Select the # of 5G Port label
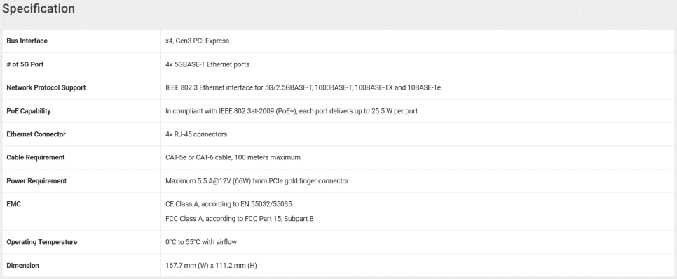This screenshot has width=677, height=279. 25,64
